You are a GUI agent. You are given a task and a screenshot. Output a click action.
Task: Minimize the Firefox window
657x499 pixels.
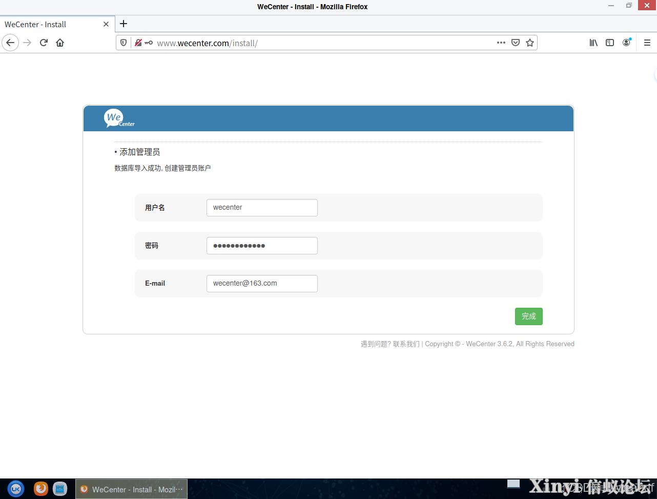(611, 5)
